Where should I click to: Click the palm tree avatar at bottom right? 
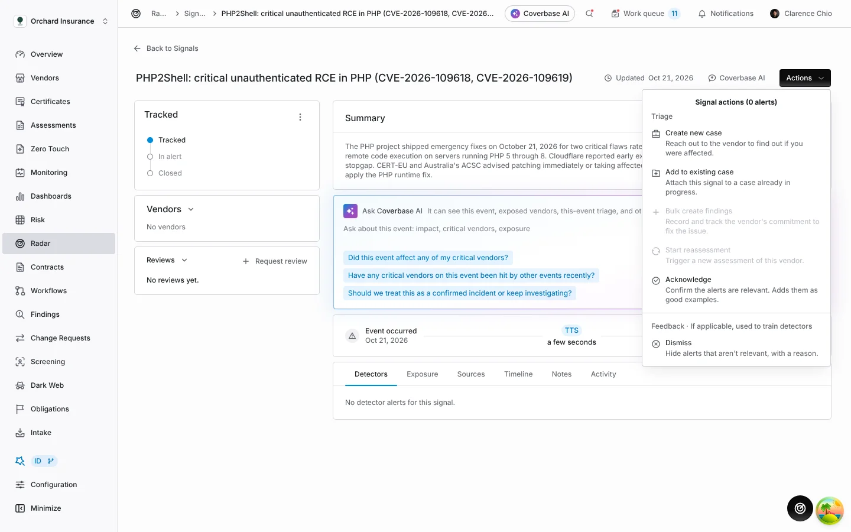pos(830,511)
